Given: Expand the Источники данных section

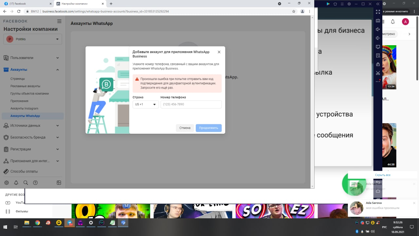Looking at the screenshot, I should coord(32,126).
